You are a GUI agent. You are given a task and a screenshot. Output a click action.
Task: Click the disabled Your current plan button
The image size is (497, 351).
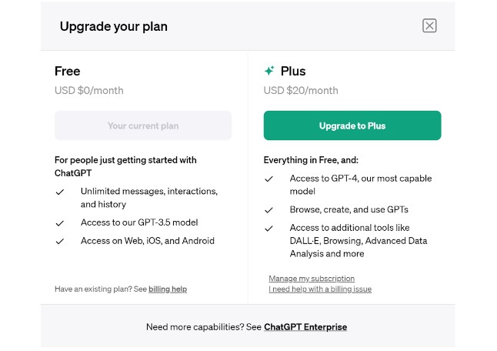142,125
